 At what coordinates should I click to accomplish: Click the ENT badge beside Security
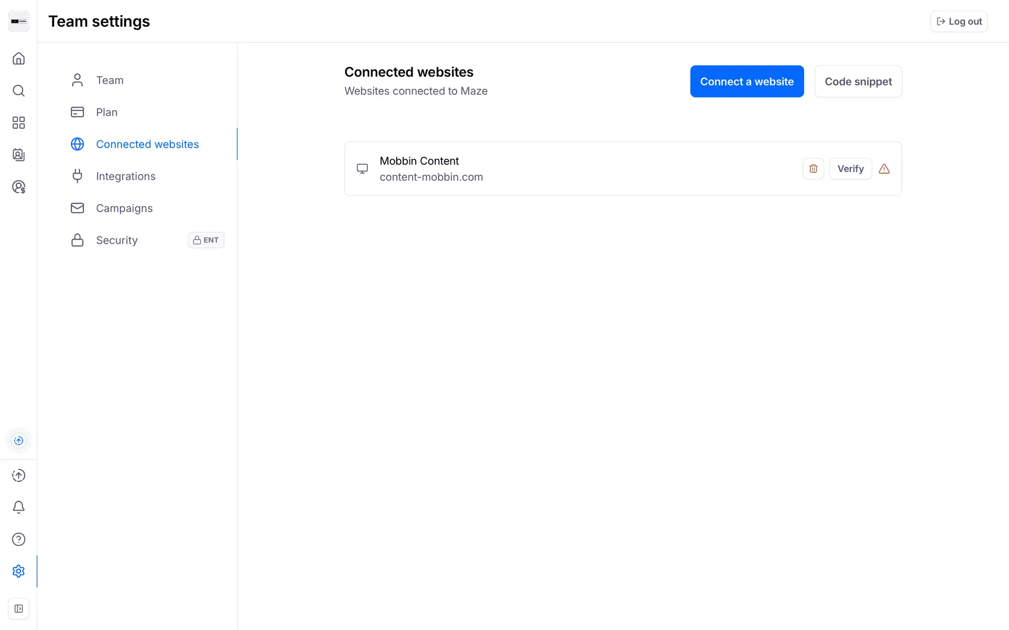pos(206,240)
